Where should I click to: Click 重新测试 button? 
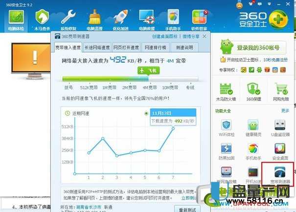pyautogui.click(x=187, y=209)
